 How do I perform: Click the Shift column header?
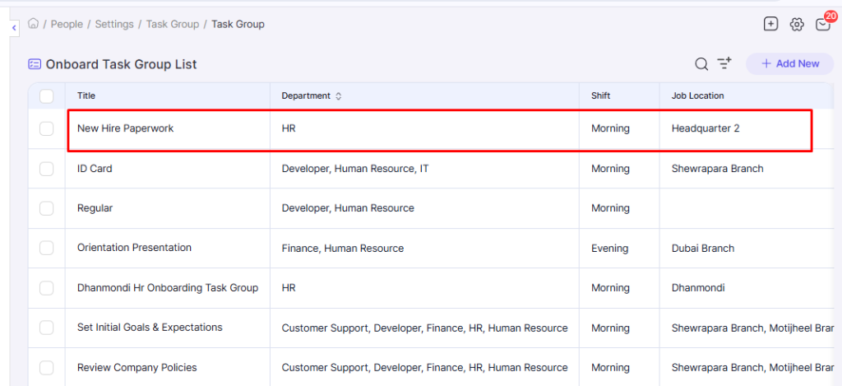[x=601, y=95]
